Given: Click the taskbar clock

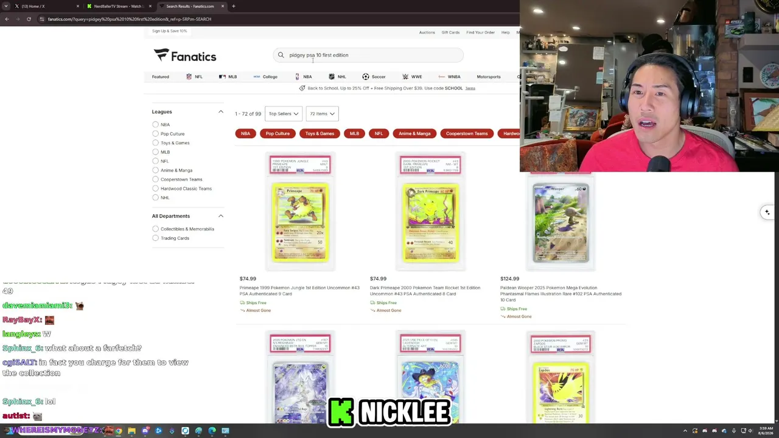Looking at the screenshot, I should (765, 431).
